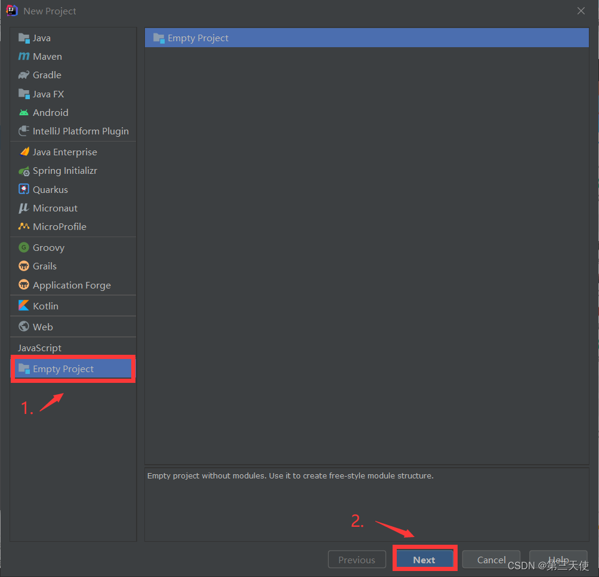Click the IntelliJ Platform Plugin icon
599x577 pixels.
24,131
